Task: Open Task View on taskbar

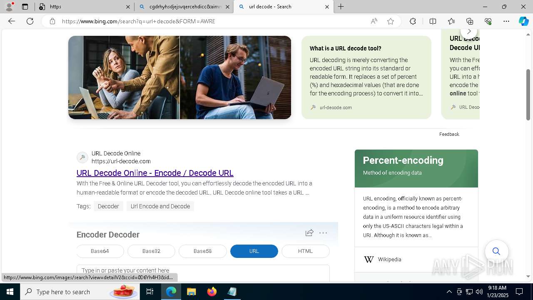Action: 150,292
